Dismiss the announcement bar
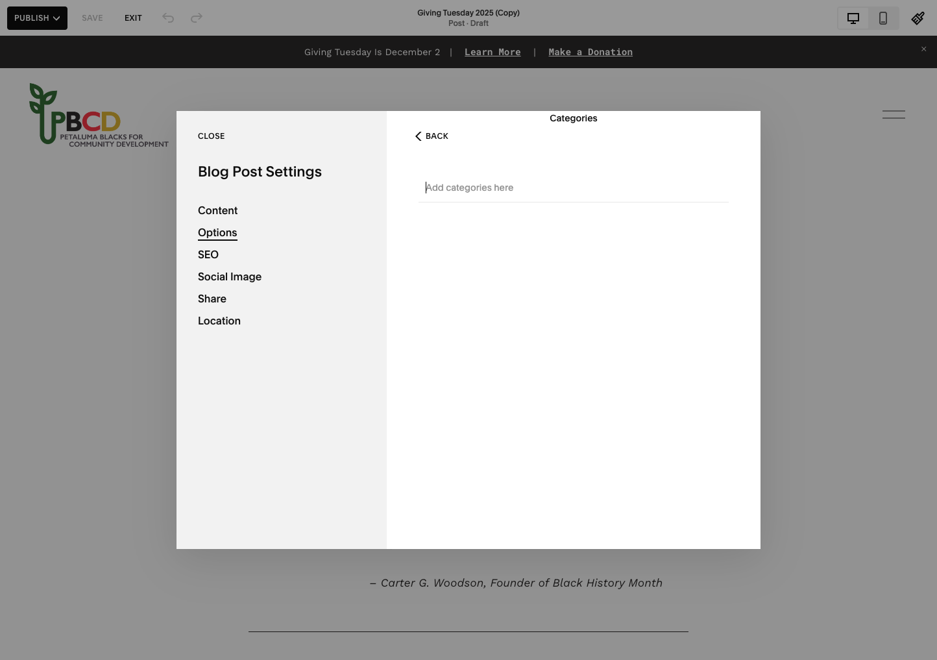This screenshot has width=937, height=660. [x=924, y=49]
